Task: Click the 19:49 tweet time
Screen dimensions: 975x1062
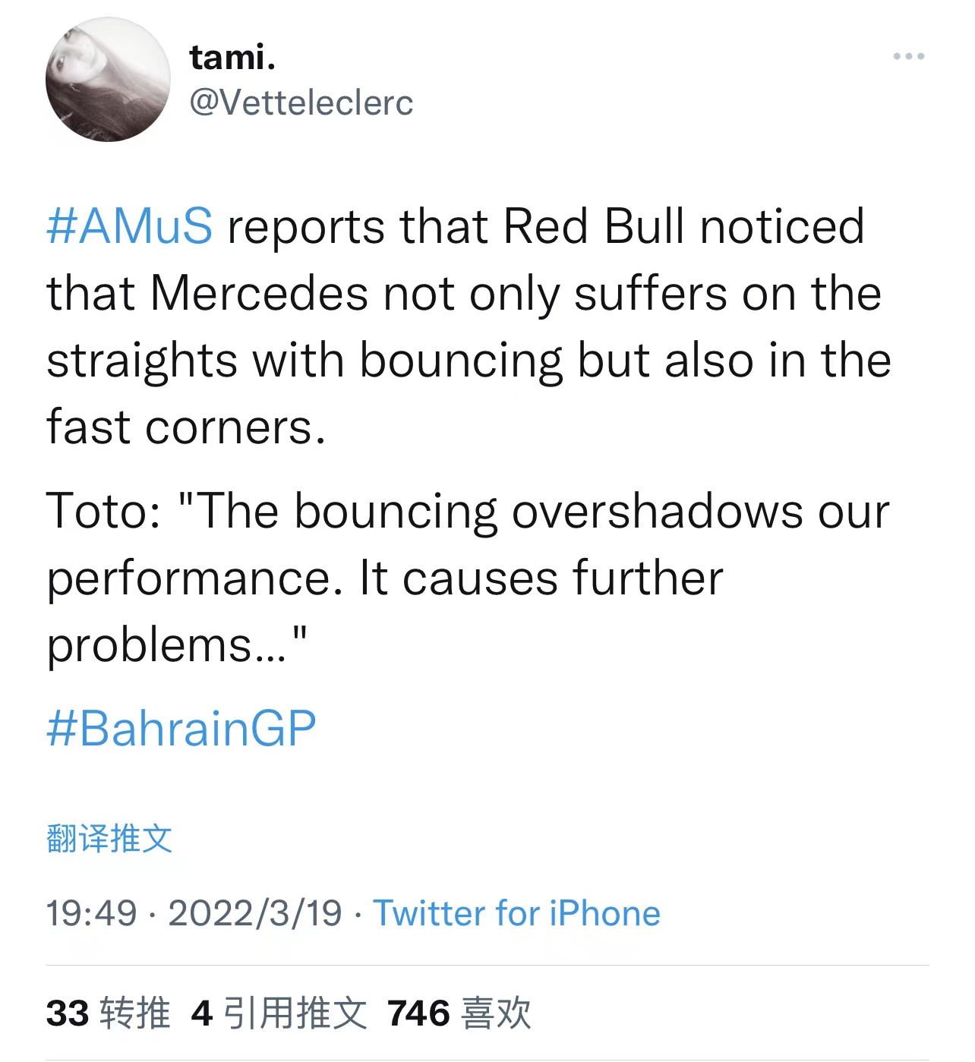Action: click(91, 913)
